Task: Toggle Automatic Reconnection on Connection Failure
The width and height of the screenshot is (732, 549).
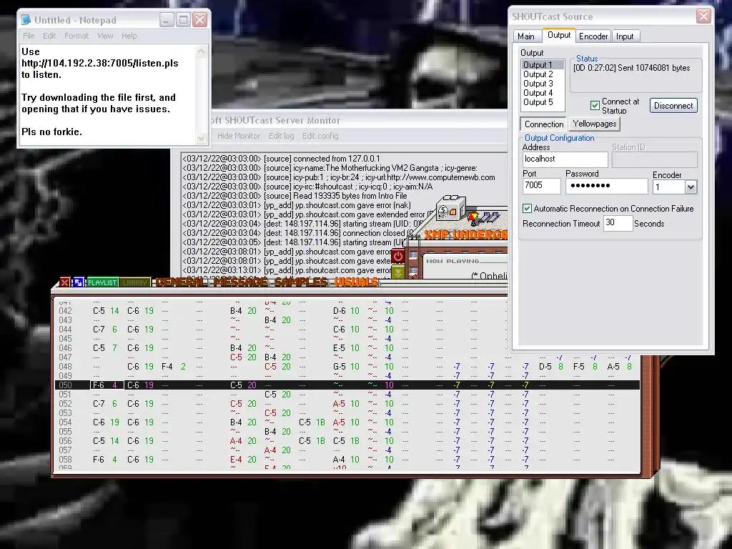Action: (x=527, y=209)
